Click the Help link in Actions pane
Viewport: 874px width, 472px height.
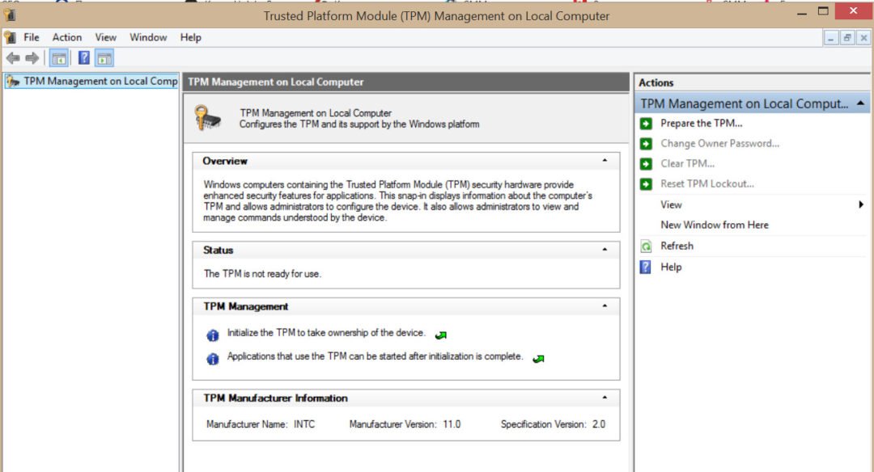click(671, 268)
